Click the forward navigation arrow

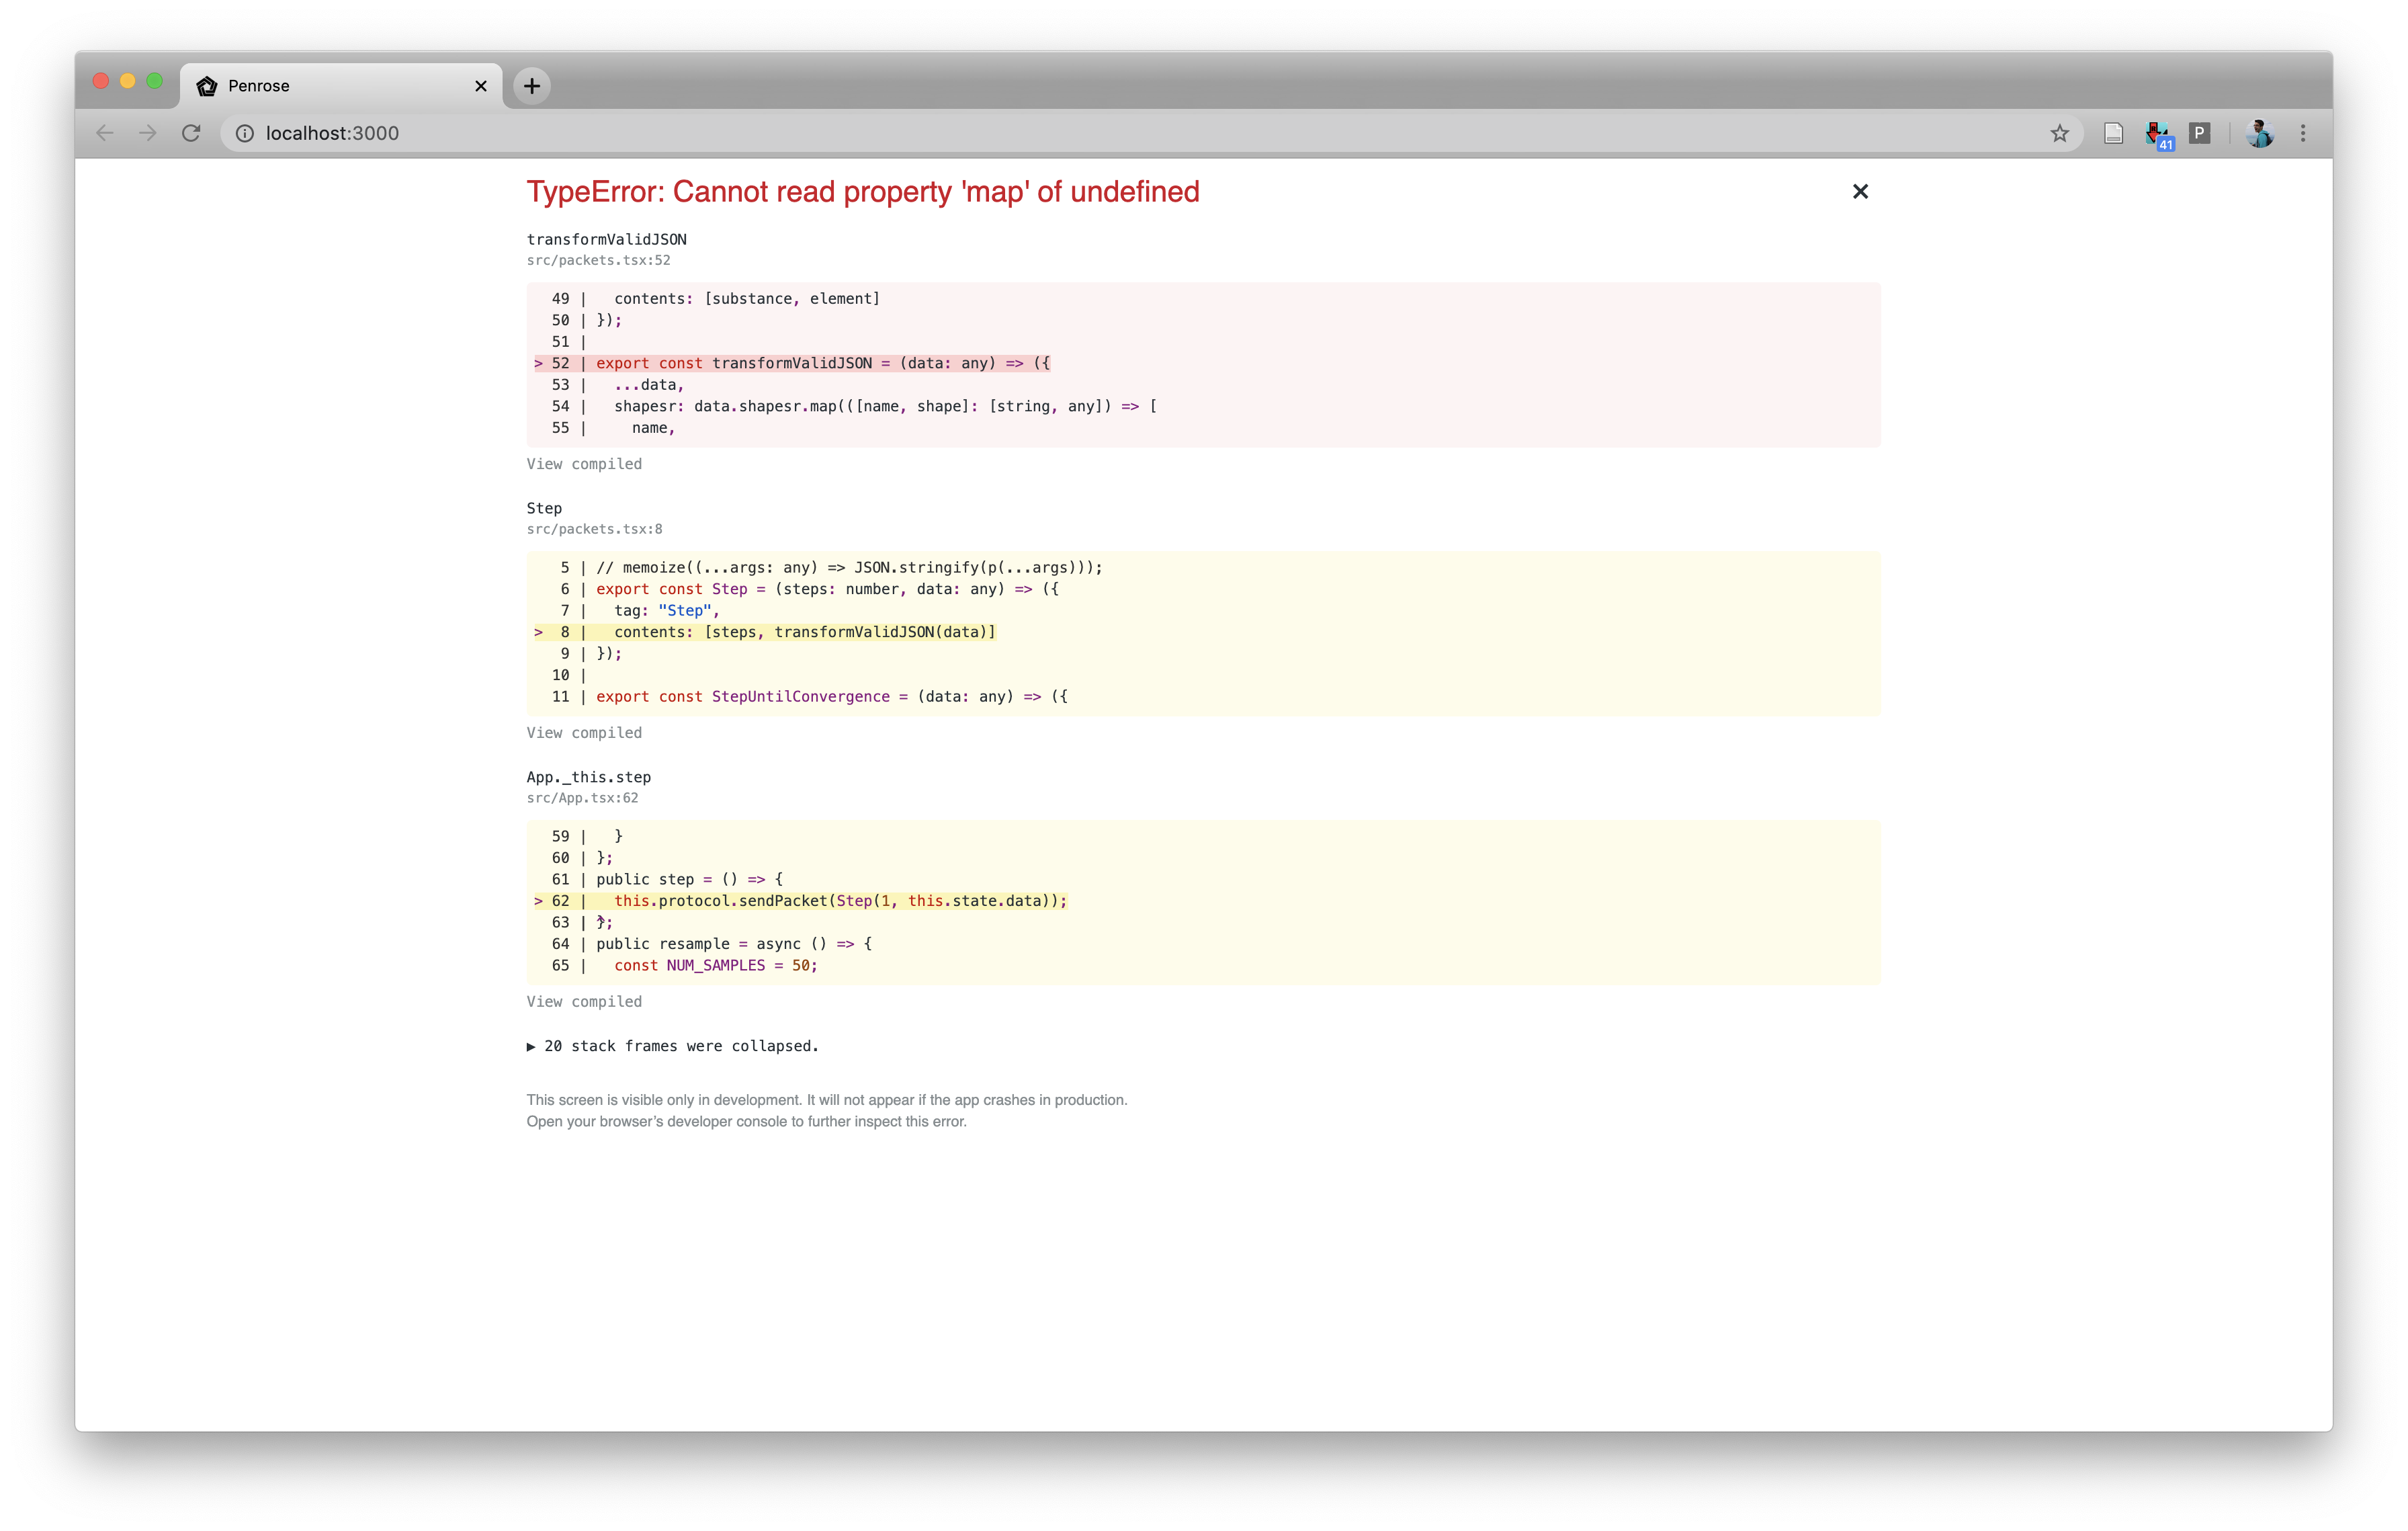[x=148, y=133]
